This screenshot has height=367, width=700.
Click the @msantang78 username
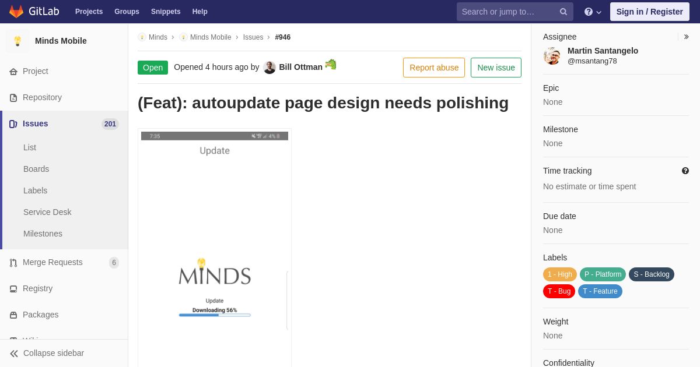tap(592, 61)
